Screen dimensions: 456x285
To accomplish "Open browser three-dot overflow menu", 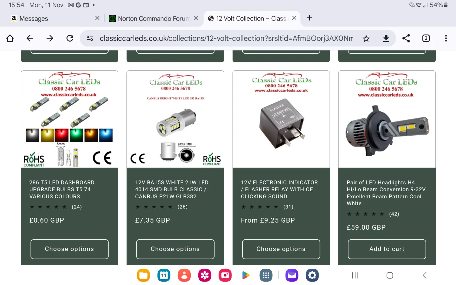I will pyautogui.click(x=446, y=38).
